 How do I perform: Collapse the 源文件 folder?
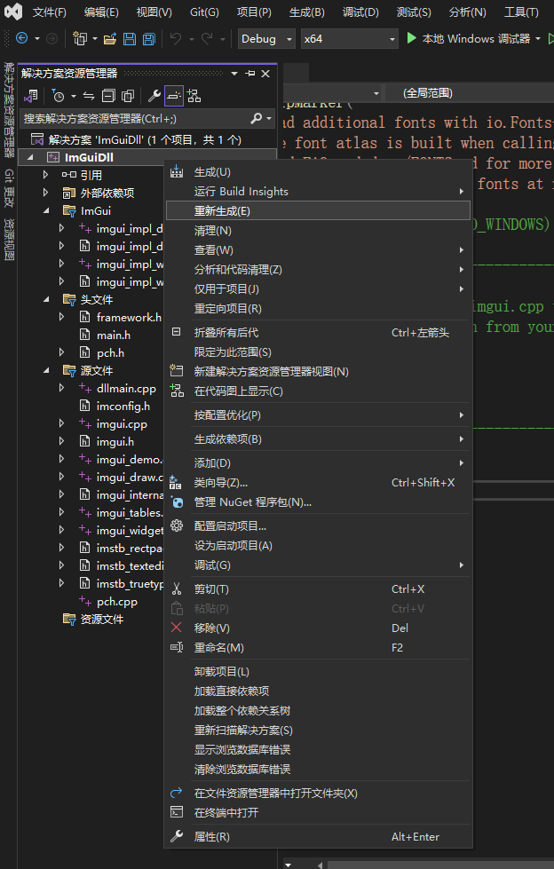[x=46, y=370]
